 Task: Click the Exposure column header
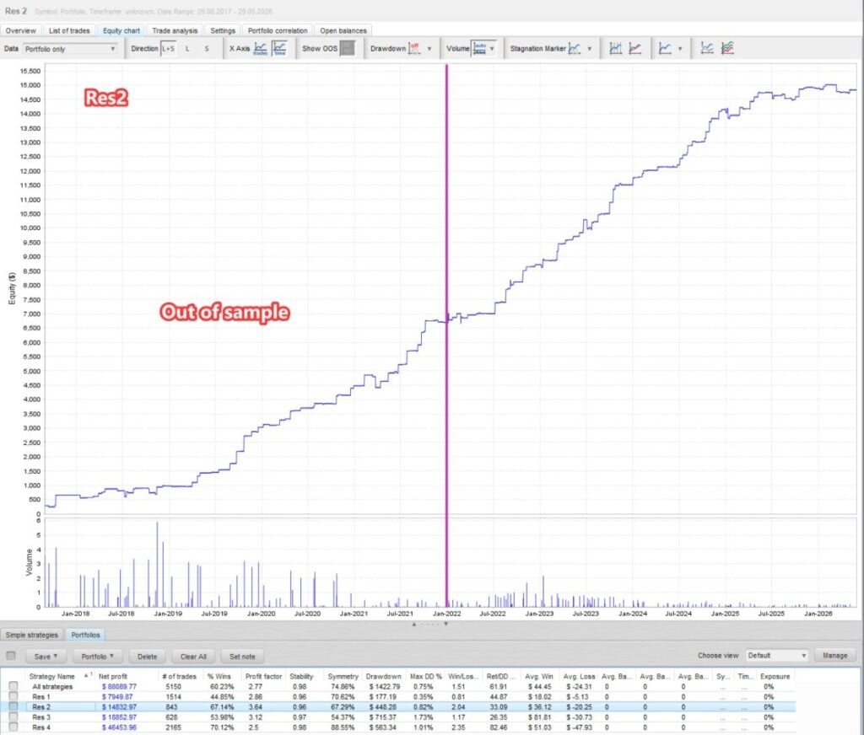point(775,677)
